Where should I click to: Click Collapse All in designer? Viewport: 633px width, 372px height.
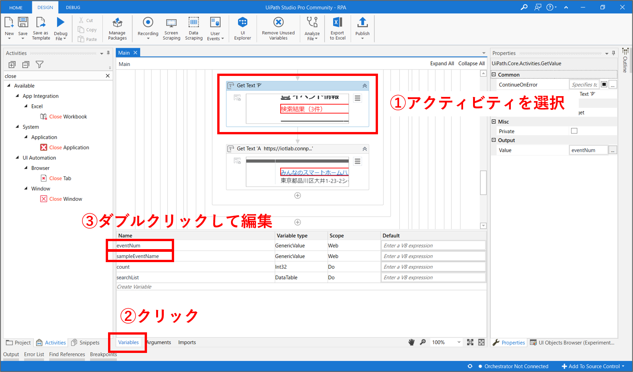click(471, 63)
